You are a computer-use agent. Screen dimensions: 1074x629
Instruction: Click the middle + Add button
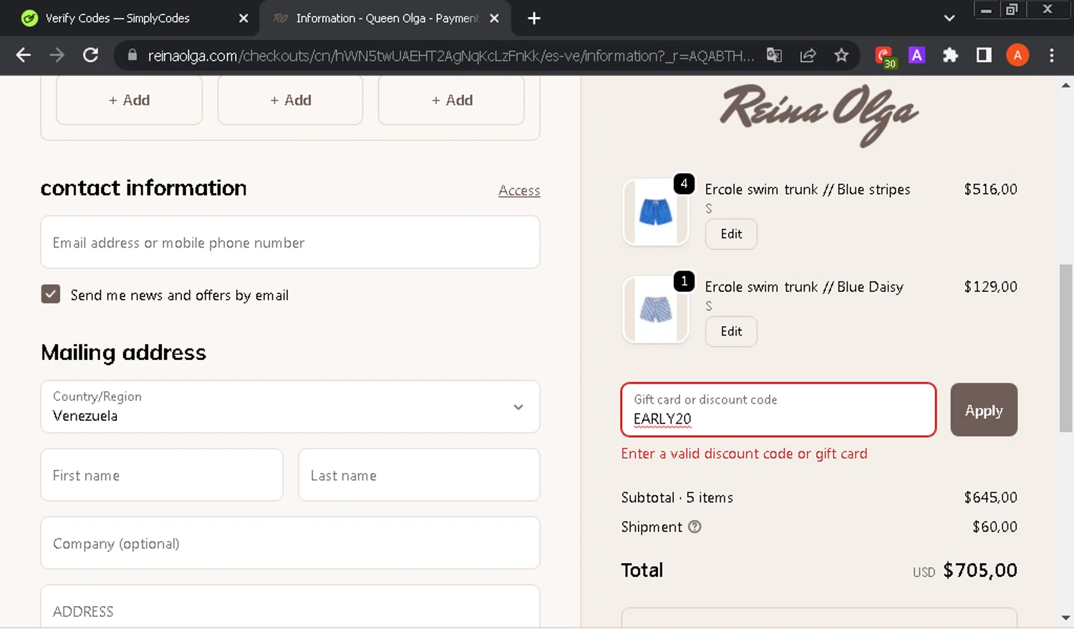click(x=290, y=100)
